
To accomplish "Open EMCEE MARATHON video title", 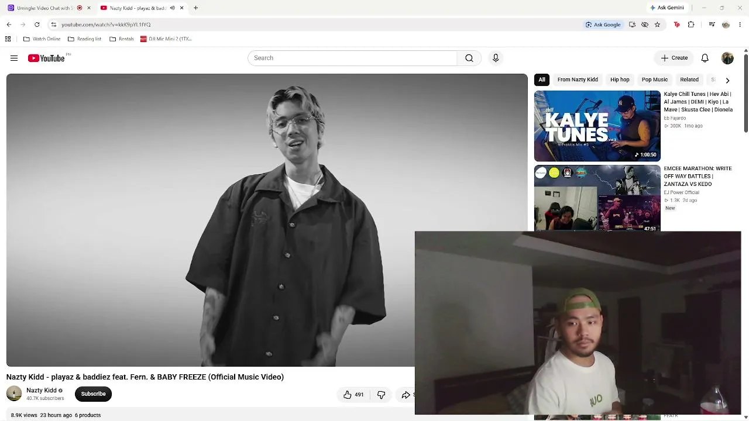I will coord(698,176).
